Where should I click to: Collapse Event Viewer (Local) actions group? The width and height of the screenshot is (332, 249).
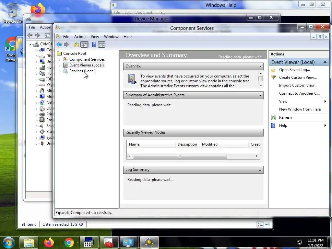(325, 62)
